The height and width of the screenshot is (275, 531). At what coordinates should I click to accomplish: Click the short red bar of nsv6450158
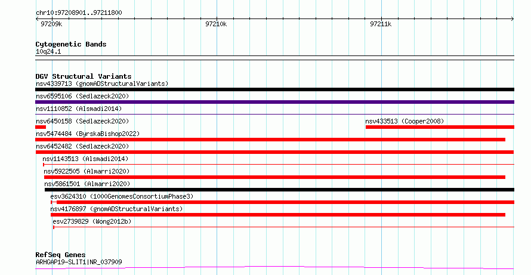tap(41, 127)
